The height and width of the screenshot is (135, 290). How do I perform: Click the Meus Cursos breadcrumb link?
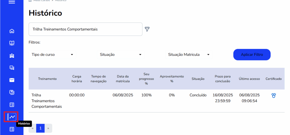pos(41,1)
